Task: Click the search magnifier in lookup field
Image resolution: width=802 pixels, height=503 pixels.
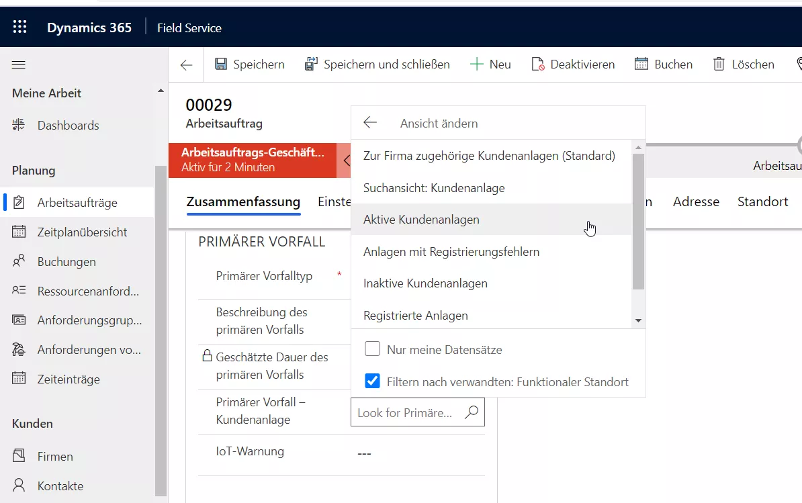Action: click(x=472, y=412)
